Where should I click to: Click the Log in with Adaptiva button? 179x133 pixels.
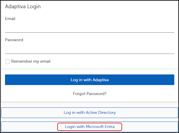click(90, 80)
